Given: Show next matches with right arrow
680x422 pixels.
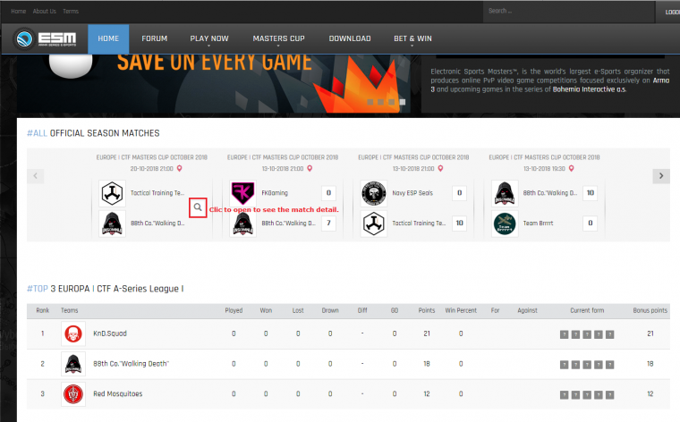Looking at the screenshot, I should (661, 176).
